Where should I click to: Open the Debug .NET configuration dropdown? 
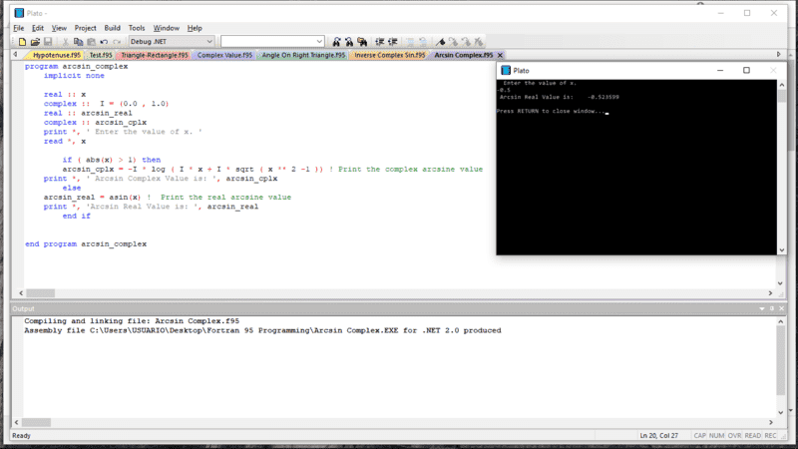tap(209, 42)
